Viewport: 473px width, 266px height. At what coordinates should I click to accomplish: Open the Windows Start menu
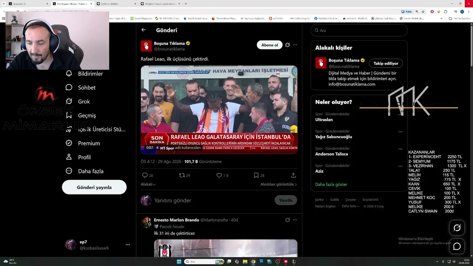point(180,262)
